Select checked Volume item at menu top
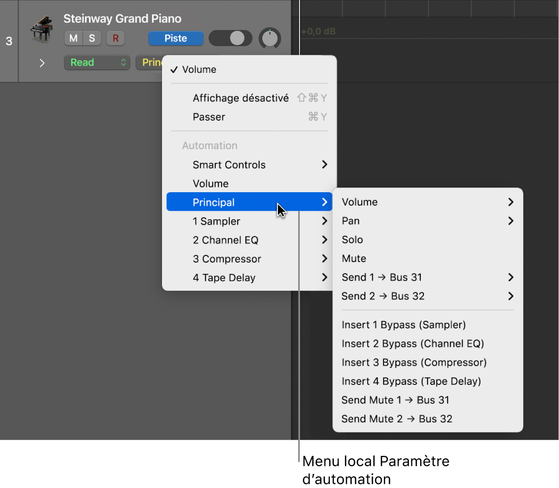This screenshot has width=559, height=488. click(199, 69)
